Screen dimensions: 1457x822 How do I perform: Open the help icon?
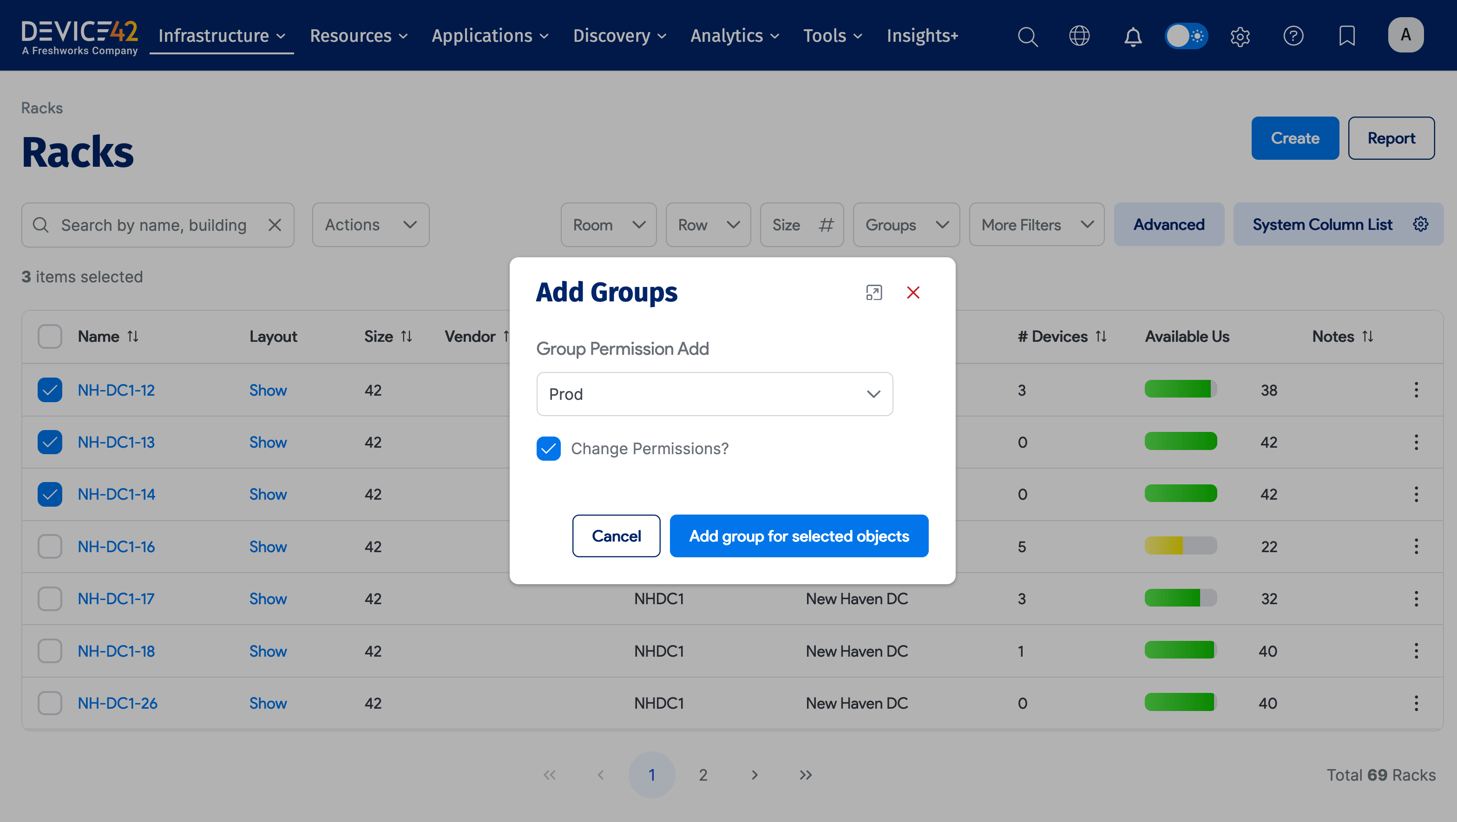point(1293,36)
